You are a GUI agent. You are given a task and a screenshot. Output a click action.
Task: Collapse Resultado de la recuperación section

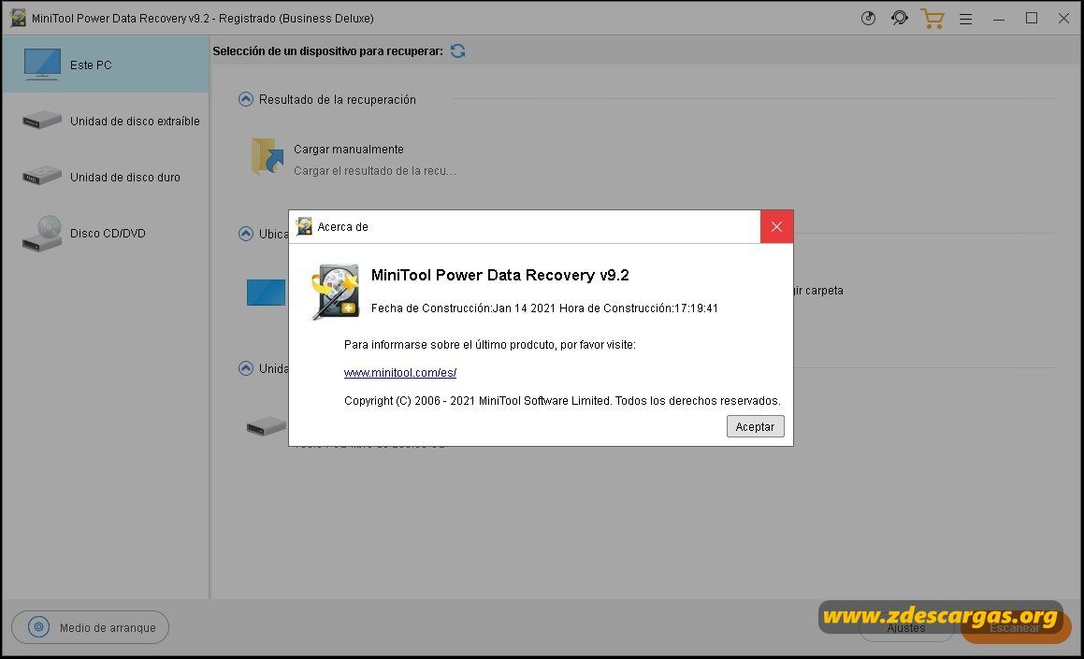pos(245,99)
